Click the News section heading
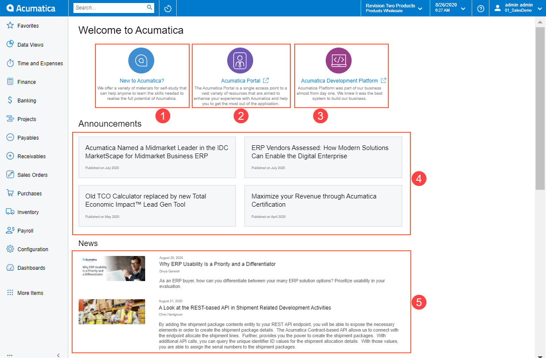The height and width of the screenshot is (358, 546). click(88, 243)
